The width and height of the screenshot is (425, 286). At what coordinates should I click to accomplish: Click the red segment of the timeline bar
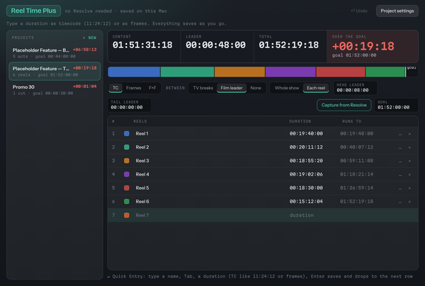[x=341, y=72]
